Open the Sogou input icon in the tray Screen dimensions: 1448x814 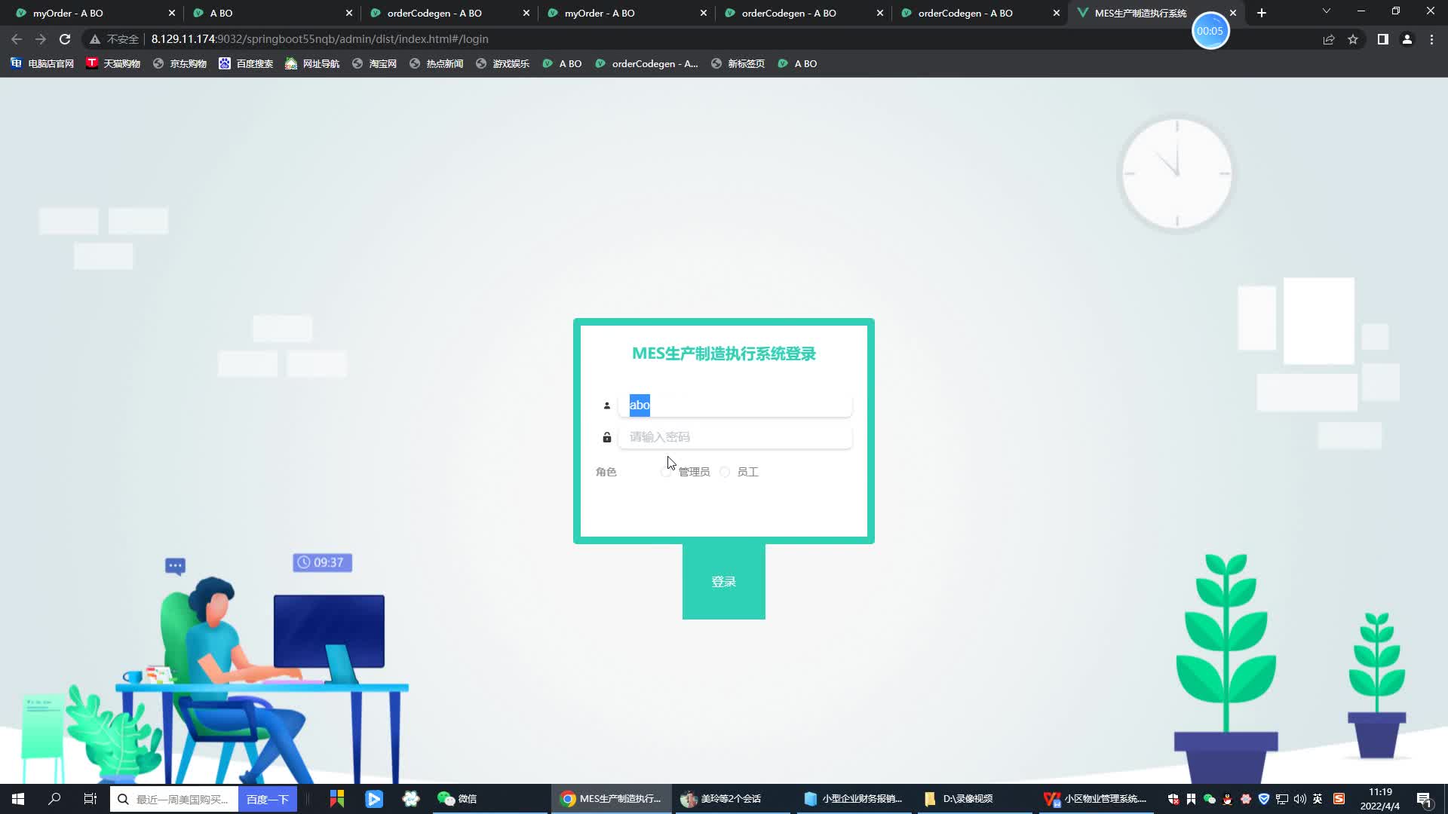pos(1339,798)
